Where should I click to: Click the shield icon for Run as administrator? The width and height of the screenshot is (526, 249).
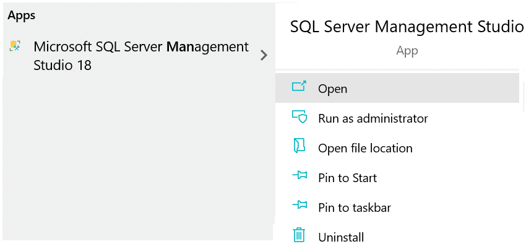click(299, 117)
